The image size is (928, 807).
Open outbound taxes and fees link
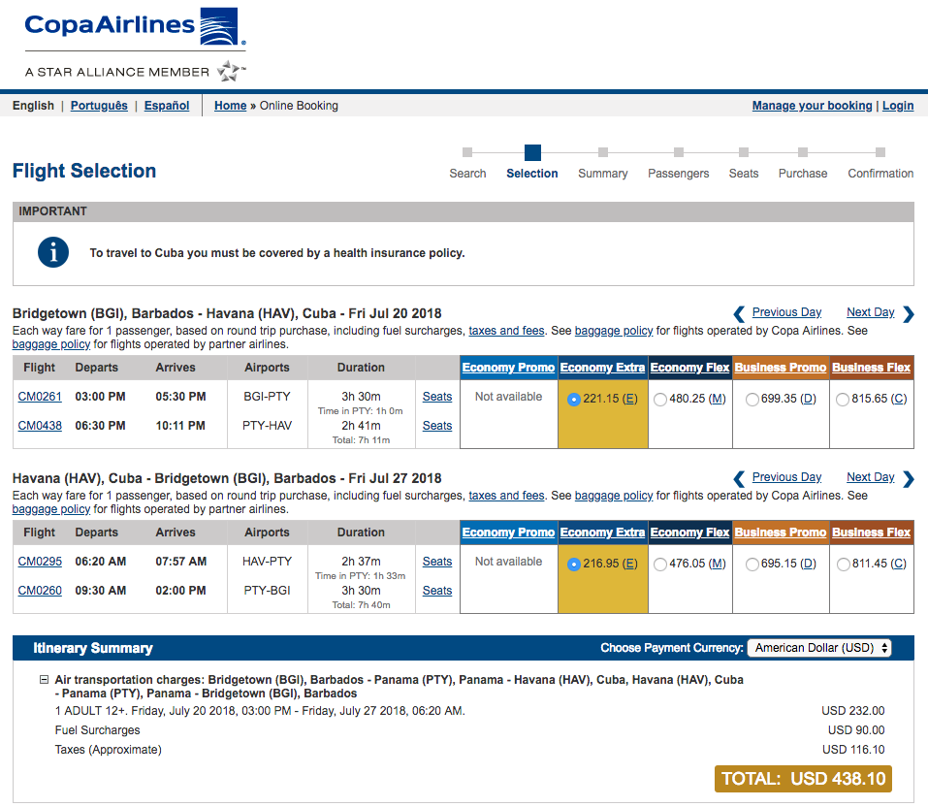tap(506, 331)
